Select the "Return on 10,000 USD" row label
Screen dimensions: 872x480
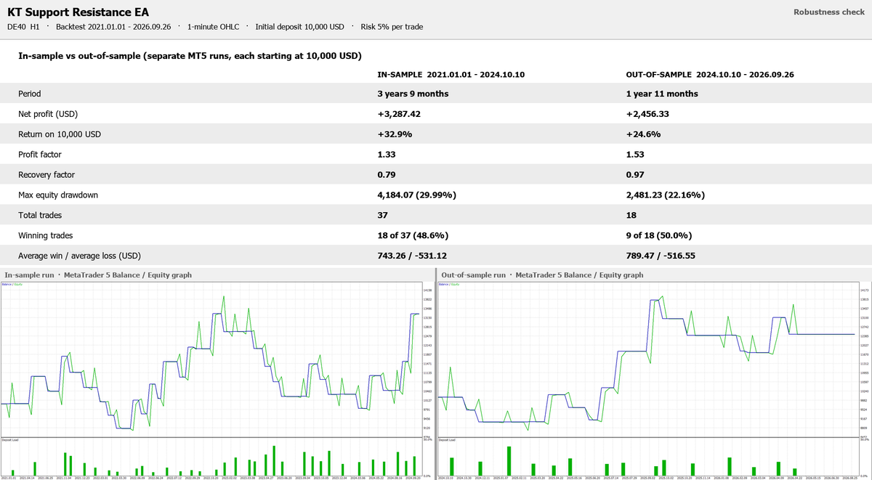coord(60,134)
